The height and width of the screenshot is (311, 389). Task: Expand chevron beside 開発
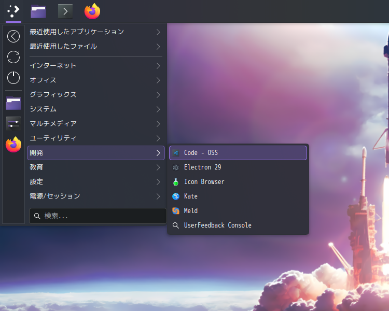(x=158, y=153)
